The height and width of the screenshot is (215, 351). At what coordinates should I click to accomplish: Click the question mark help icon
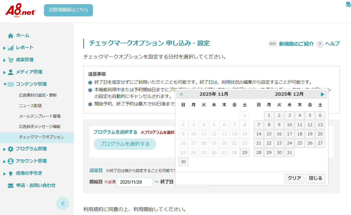[320, 44]
